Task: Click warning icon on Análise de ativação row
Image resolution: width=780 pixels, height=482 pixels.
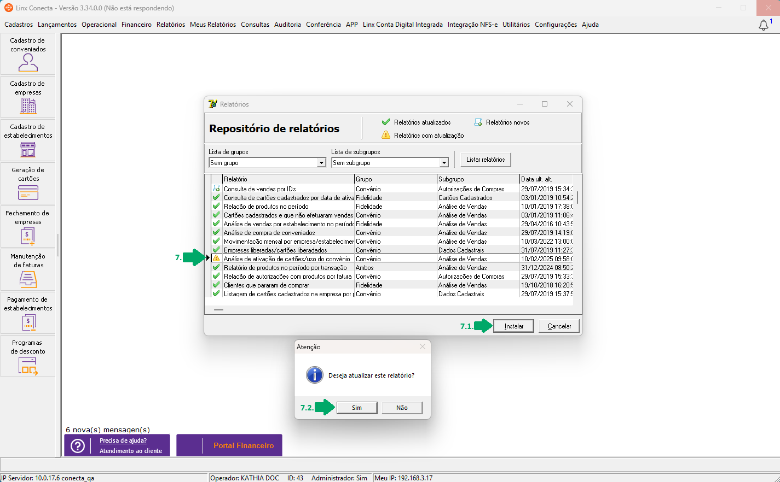Action: 216,258
